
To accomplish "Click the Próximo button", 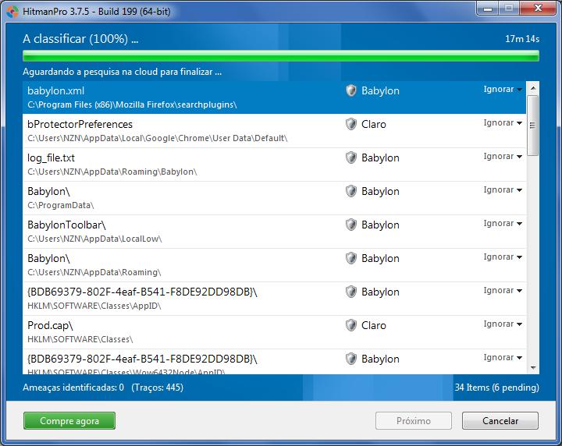I will pos(414,420).
